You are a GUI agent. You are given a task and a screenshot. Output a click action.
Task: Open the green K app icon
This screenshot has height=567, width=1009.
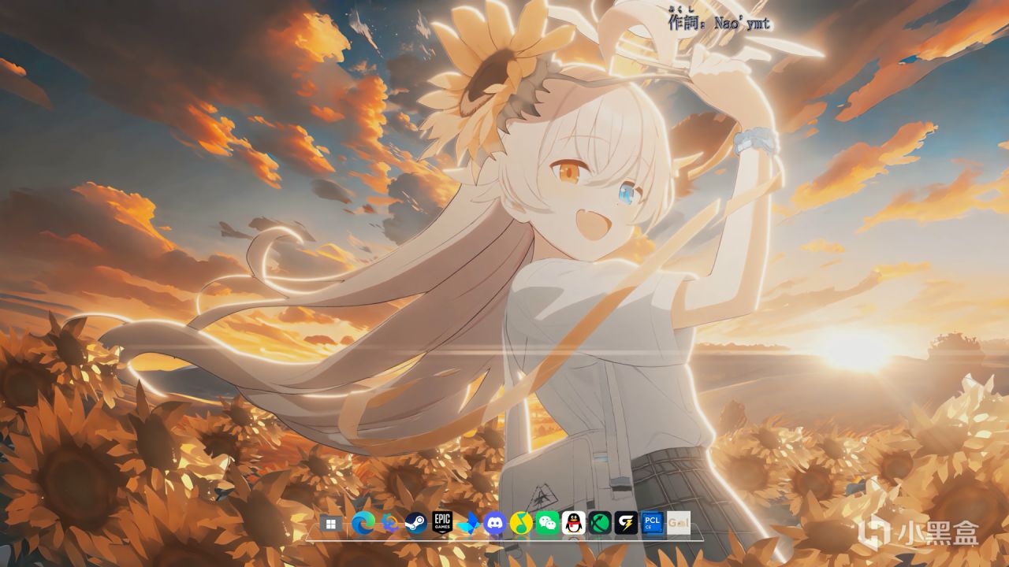pyautogui.click(x=600, y=523)
